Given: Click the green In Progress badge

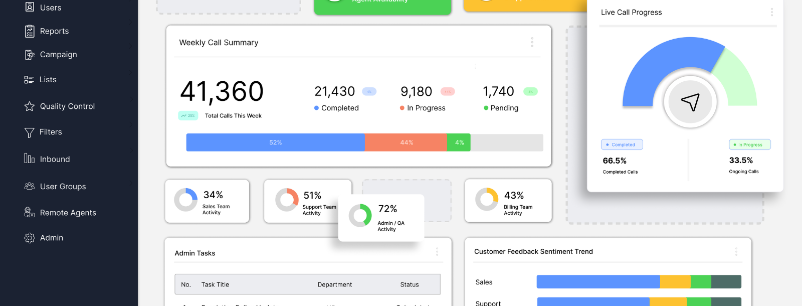Looking at the screenshot, I should coord(749,144).
